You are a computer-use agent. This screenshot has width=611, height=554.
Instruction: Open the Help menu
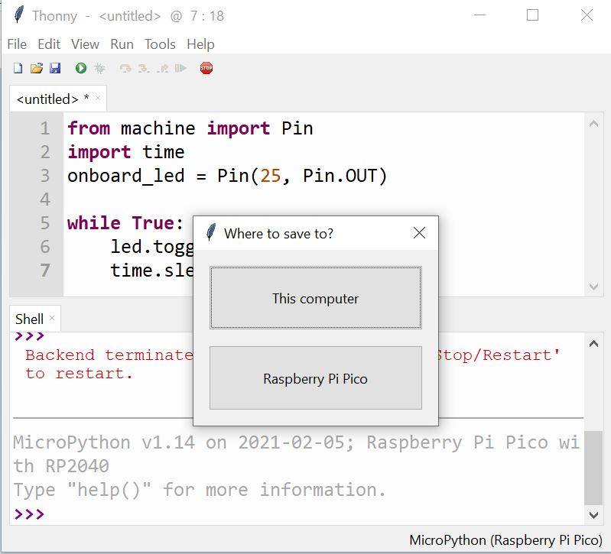[x=200, y=44]
